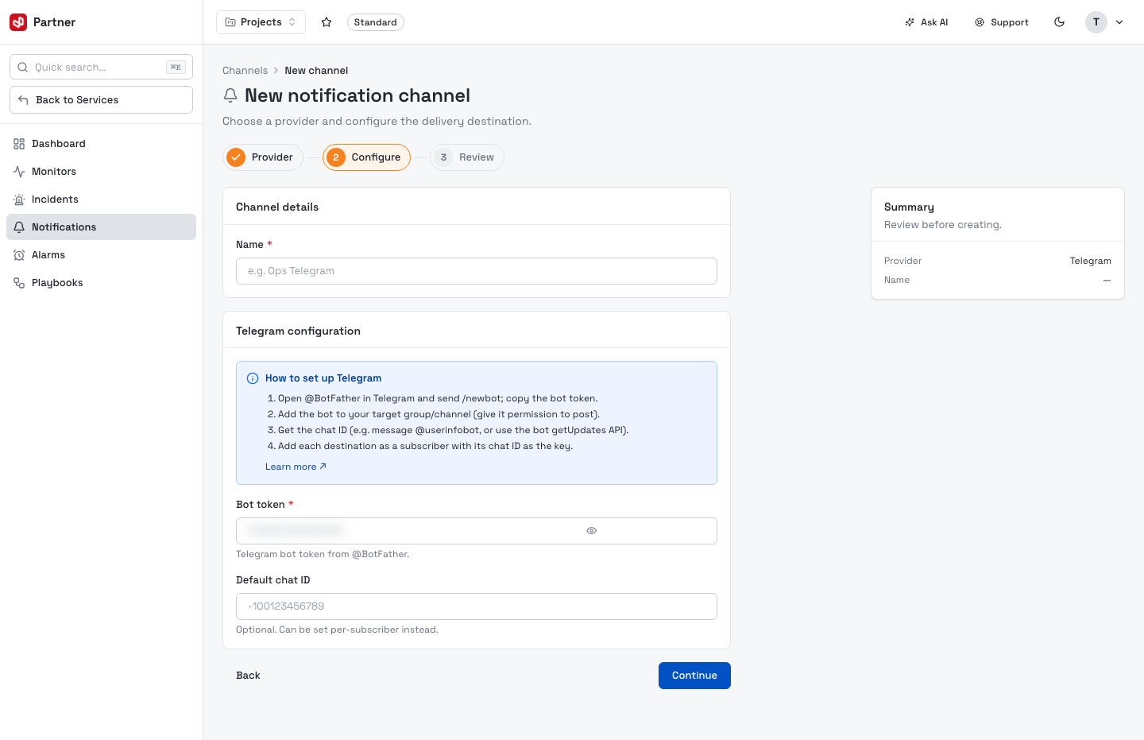
Task: Click the Partner logo icon
Action: (x=18, y=22)
